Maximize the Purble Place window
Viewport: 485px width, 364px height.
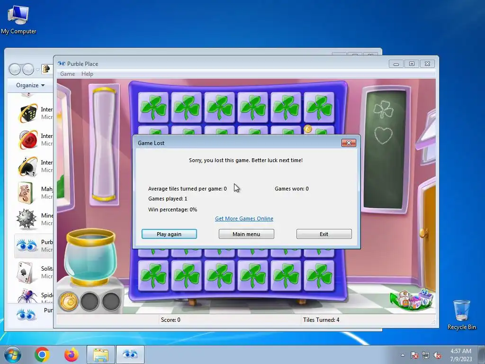412,64
